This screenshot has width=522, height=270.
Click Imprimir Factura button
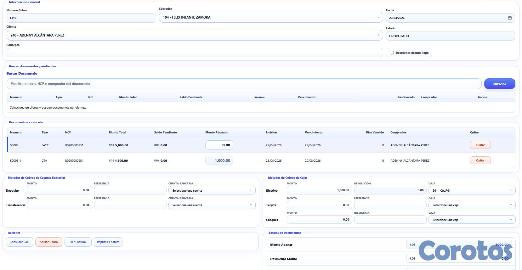pos(108,242)
